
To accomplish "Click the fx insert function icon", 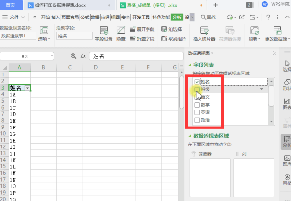I will (x=83, y=56).
